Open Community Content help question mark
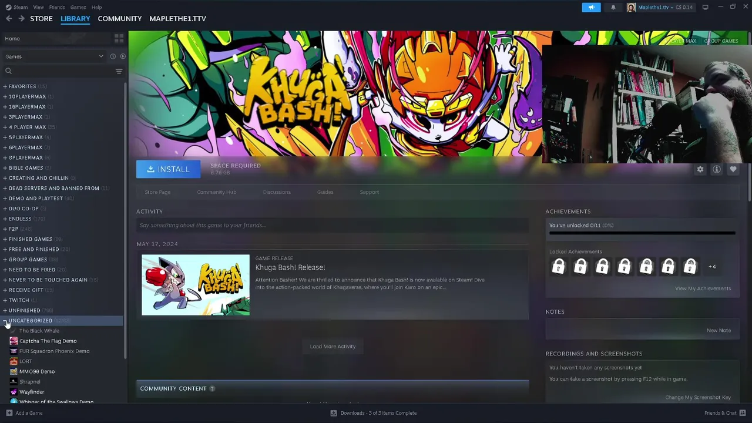This screenshot has width=752, height=423. (212, 388)
